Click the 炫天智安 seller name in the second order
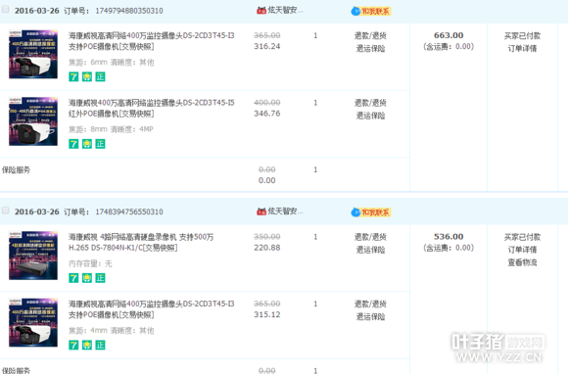The width and height of the screenshot is (568, 374). [285, 211]
